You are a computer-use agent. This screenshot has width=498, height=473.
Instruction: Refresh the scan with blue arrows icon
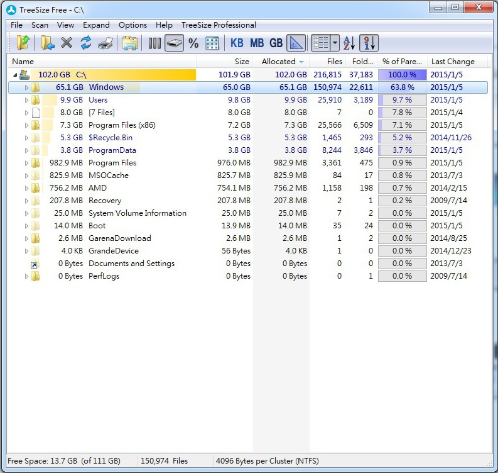click(86, 43)
